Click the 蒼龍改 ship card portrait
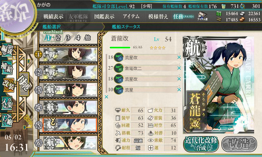The height and width of the screenshot is (157, 262). pyautogui.click(x=218, y=85)
